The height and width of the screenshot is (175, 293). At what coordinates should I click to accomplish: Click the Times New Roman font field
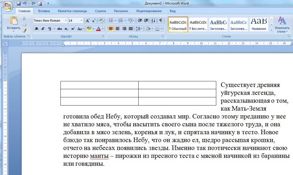(x=49, y=21)
